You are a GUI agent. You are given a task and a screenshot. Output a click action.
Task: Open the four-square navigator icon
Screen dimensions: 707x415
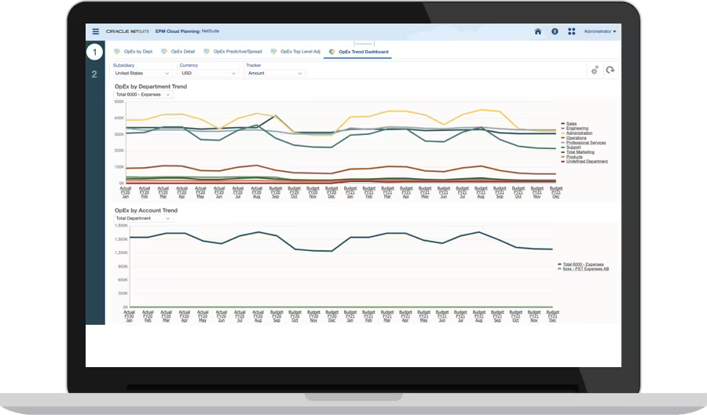(572, 32)
